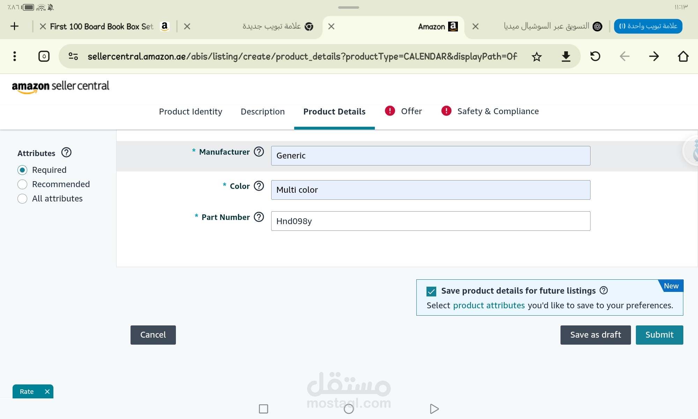The height and width of the screenshot is (419, 698).
Task: Select the Recommended attributes radio button
Action: [22, 184]
